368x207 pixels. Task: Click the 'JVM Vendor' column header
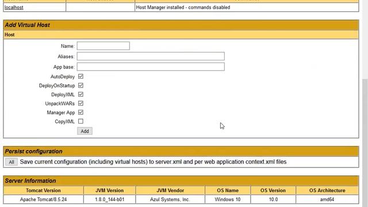click(x=170, y=190)
